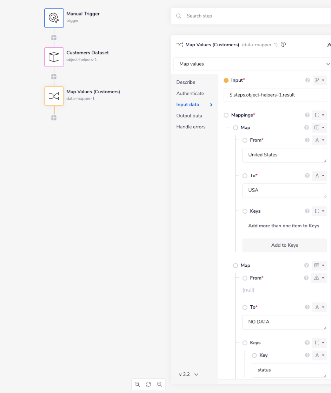Image resolution: width=331 pixels, height=393 pixels.
Task: Zoom out the workflow canvas
Action: point(137,384)
